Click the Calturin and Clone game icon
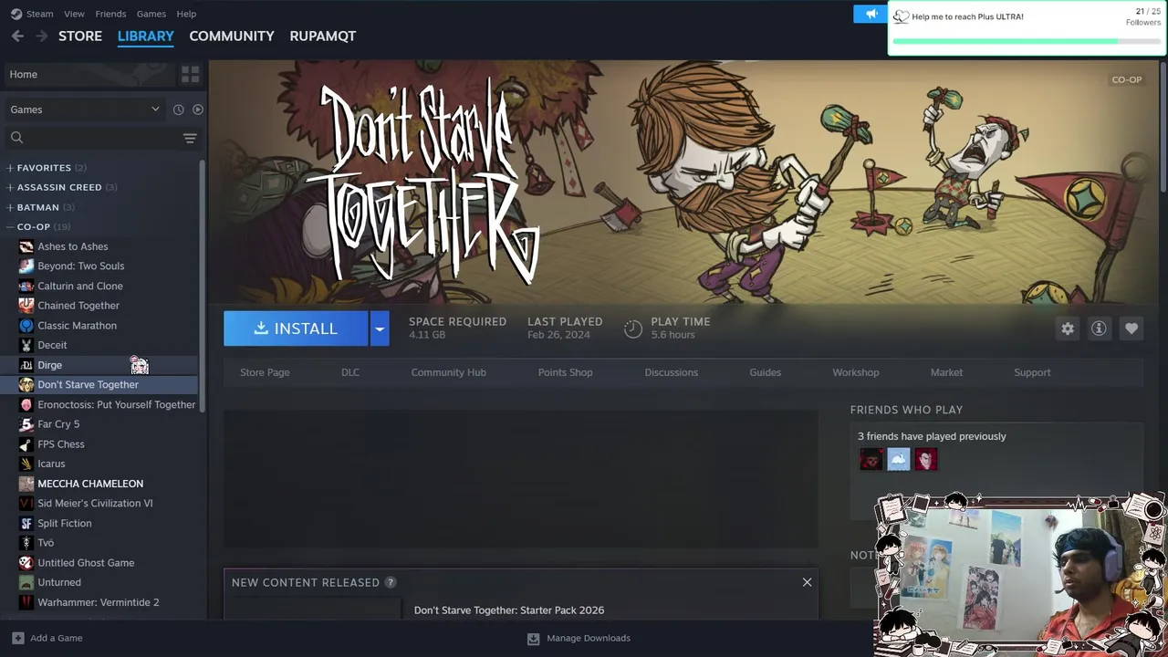Screen dimensions: 1168x657 (x=26, y=287)
